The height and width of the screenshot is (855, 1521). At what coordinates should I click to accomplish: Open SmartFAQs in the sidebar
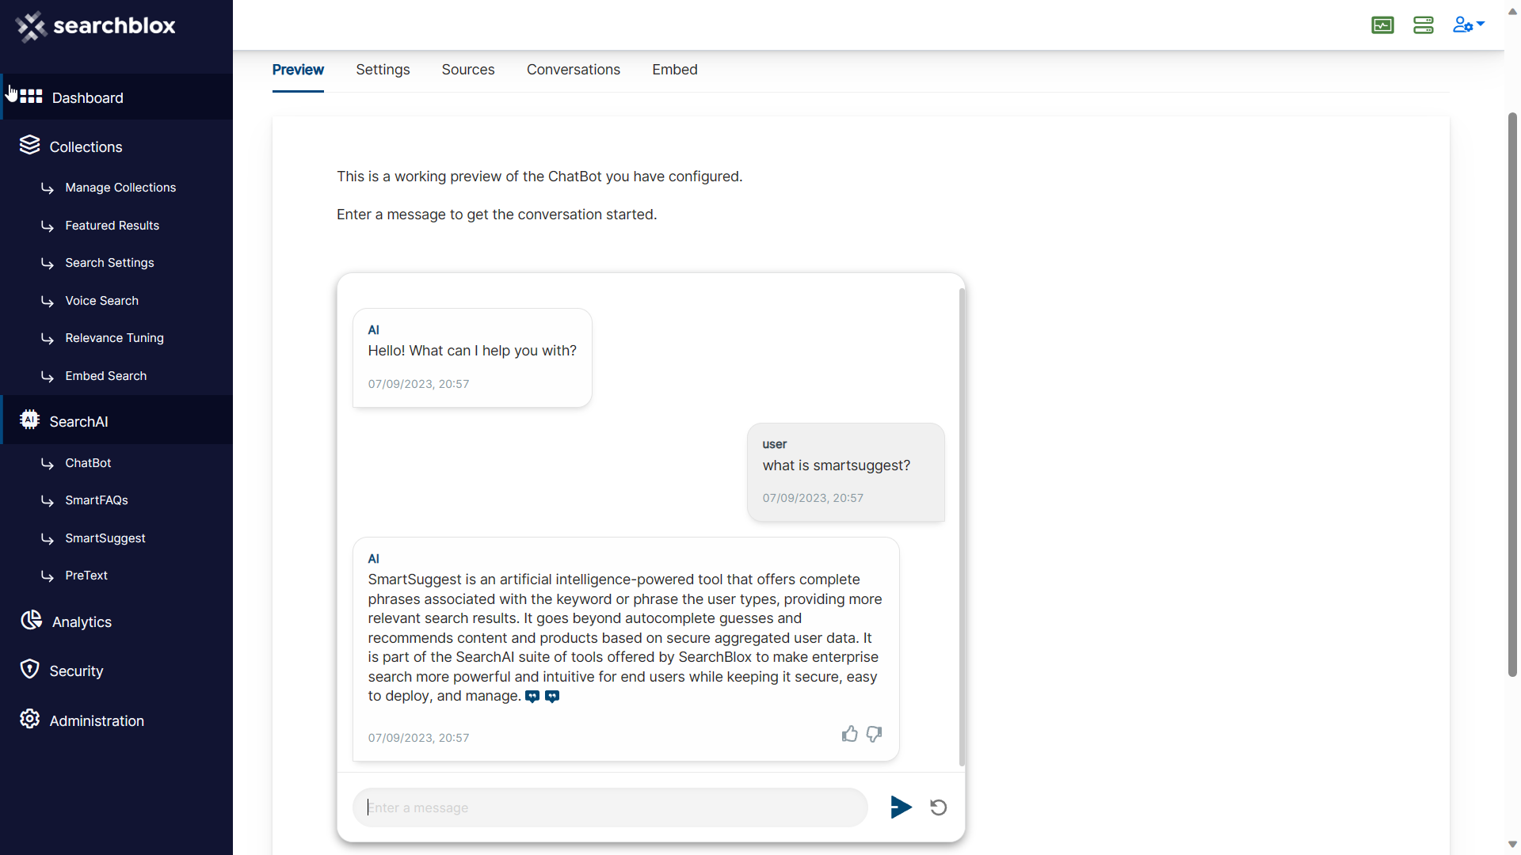tap(97, 500)
